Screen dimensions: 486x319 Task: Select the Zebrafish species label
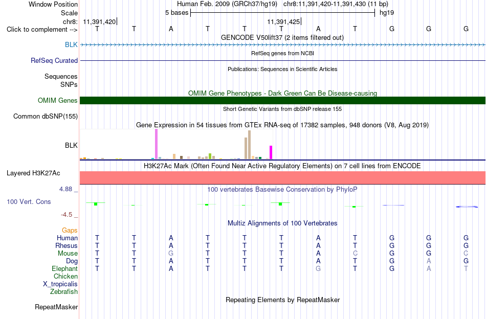(x=63, y=291)
